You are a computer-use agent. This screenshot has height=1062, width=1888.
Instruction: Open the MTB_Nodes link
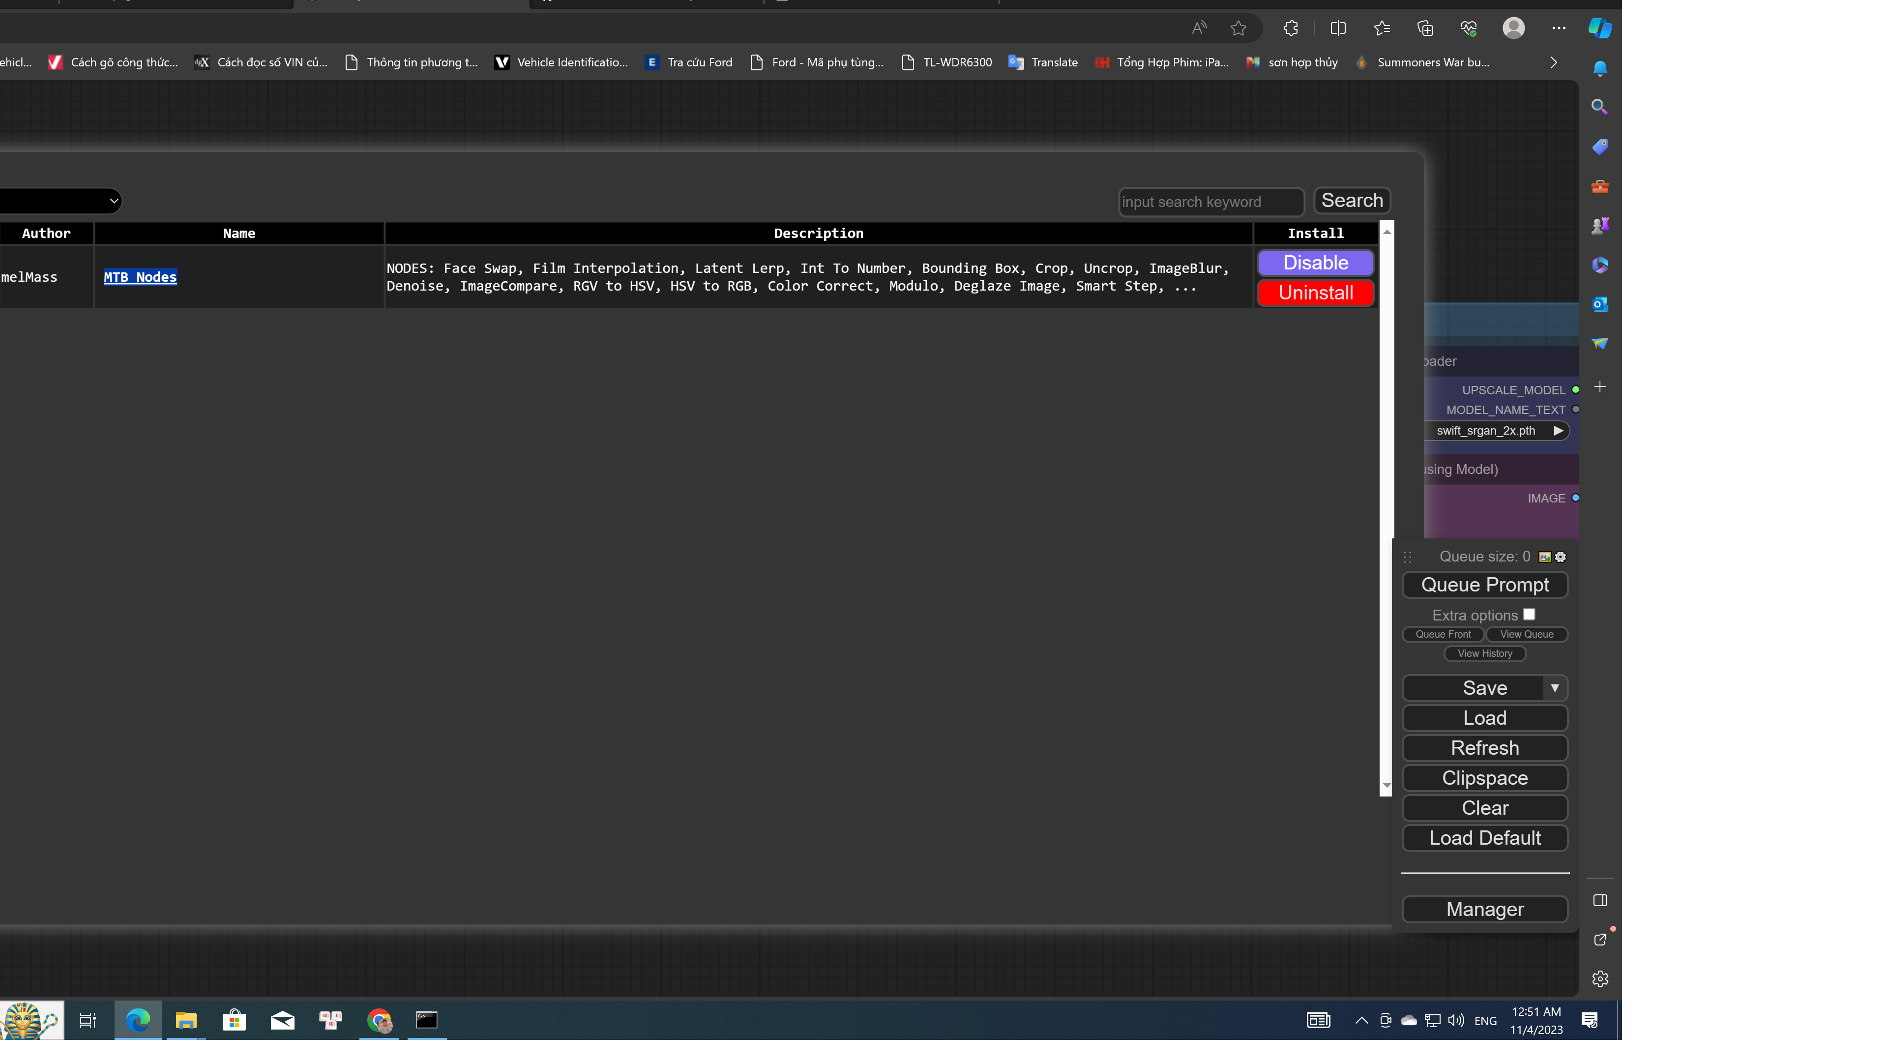pyautogui.click(x=139, y=276)
